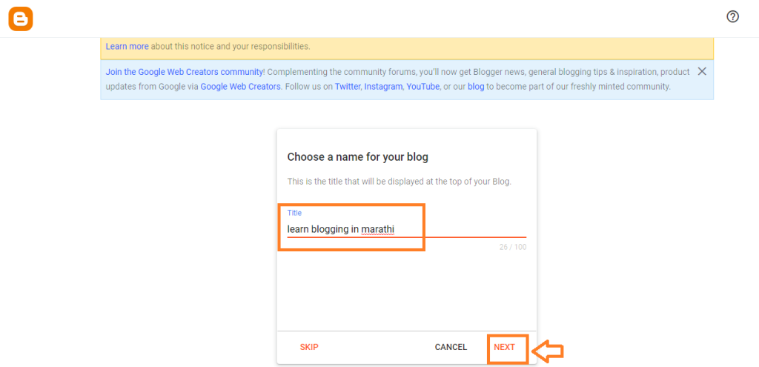Click the orange Blogger logo

point(20,19)
